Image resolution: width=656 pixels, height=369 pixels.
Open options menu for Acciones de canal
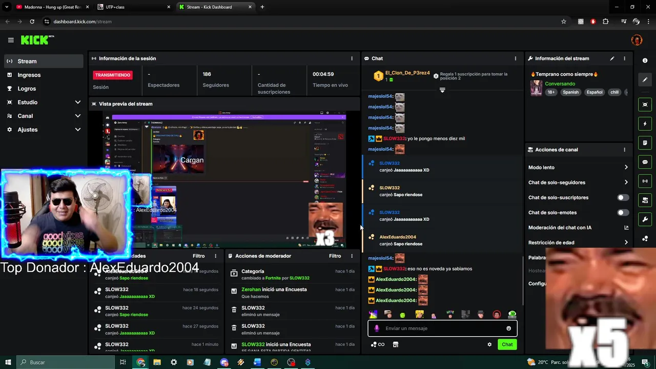[624, 150]
